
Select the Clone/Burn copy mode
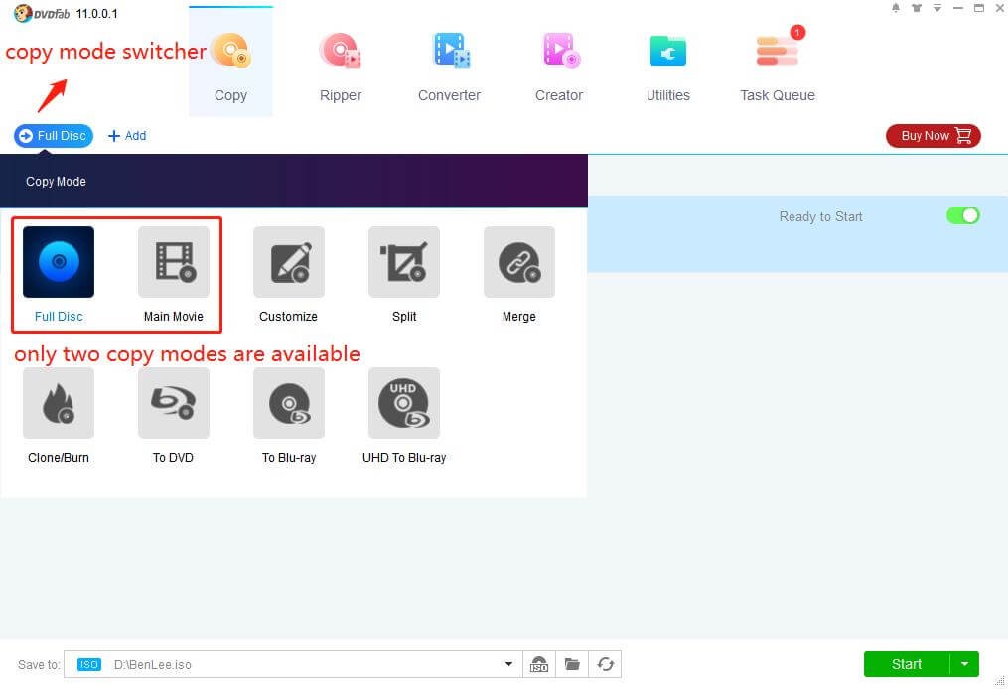(x=58, y=403)
